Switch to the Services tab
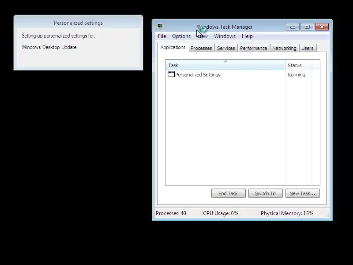The image size is (353, 265). (x=226, y=48)
